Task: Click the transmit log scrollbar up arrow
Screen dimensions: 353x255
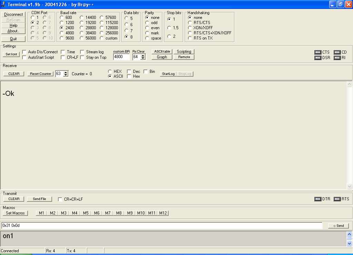Action: point(349,235)
